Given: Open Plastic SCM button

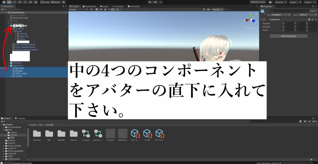Looking at the screenshot, I should tap(258, 2).
